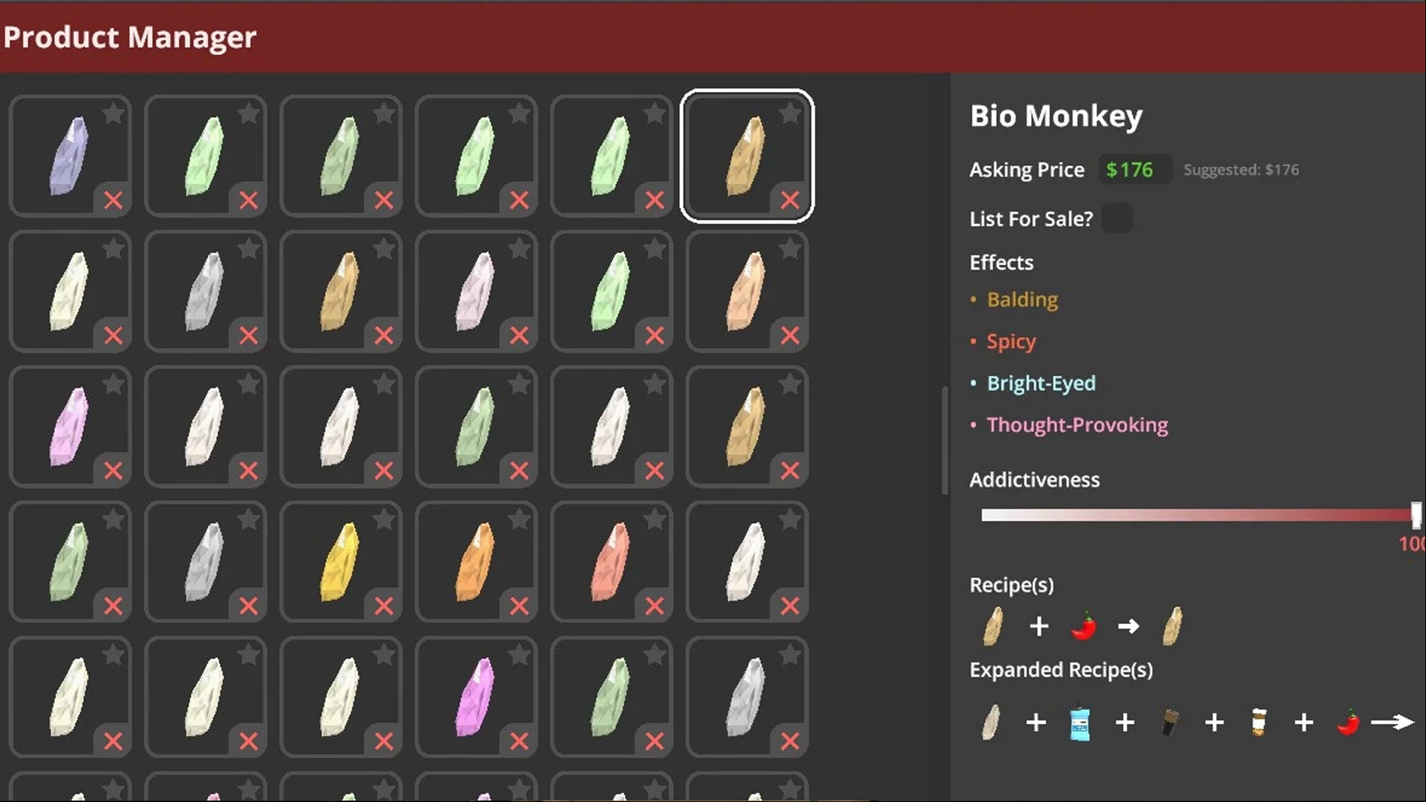The width and height of the screenshot is (1426, 802).
Task: Click the Bio Monkey product title
Action: point(1056,116)
